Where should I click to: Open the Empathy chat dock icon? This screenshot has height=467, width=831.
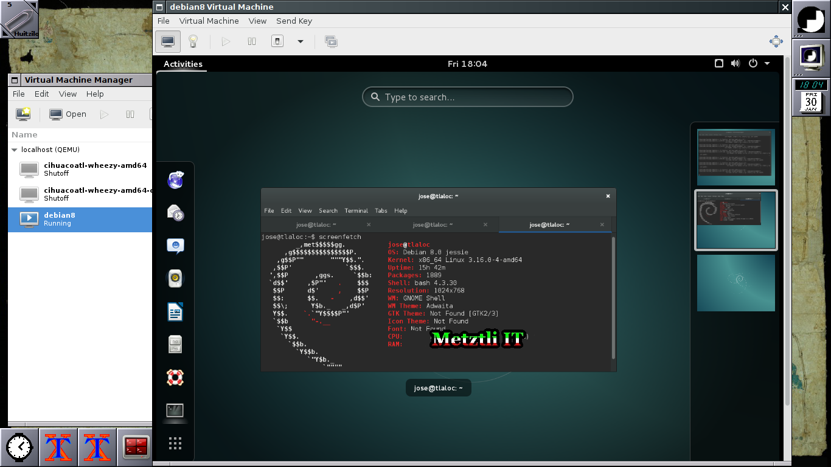[175, 246]
